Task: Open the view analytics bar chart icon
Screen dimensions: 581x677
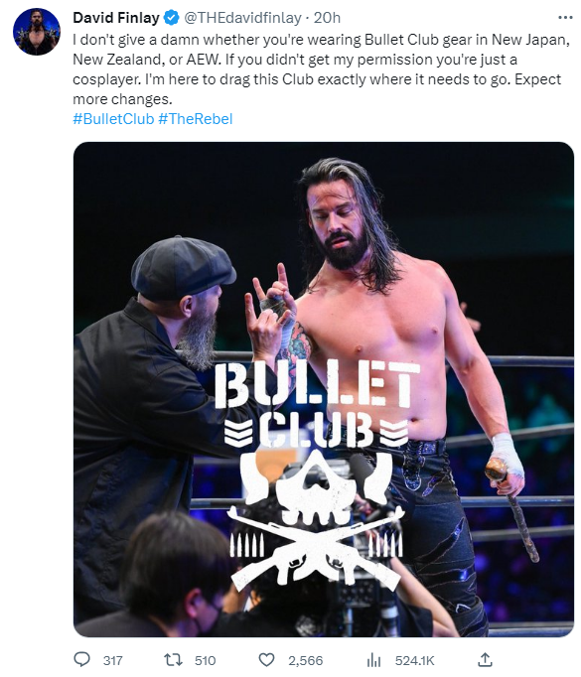Action: click(x=373, y=660)
